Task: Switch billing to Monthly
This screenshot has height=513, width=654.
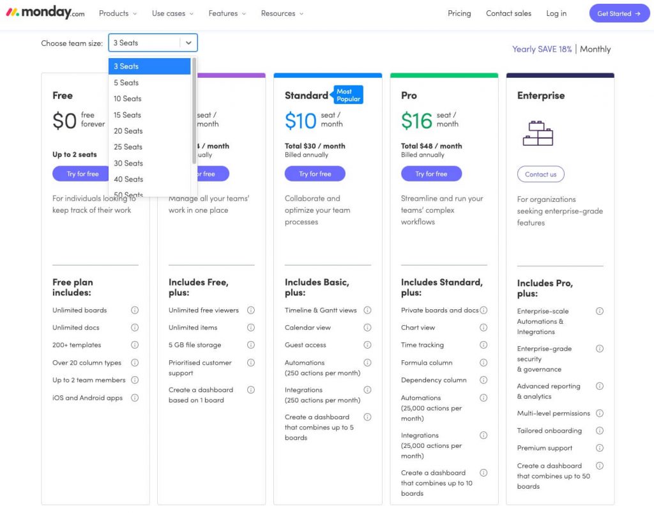Action: (595, 49)
